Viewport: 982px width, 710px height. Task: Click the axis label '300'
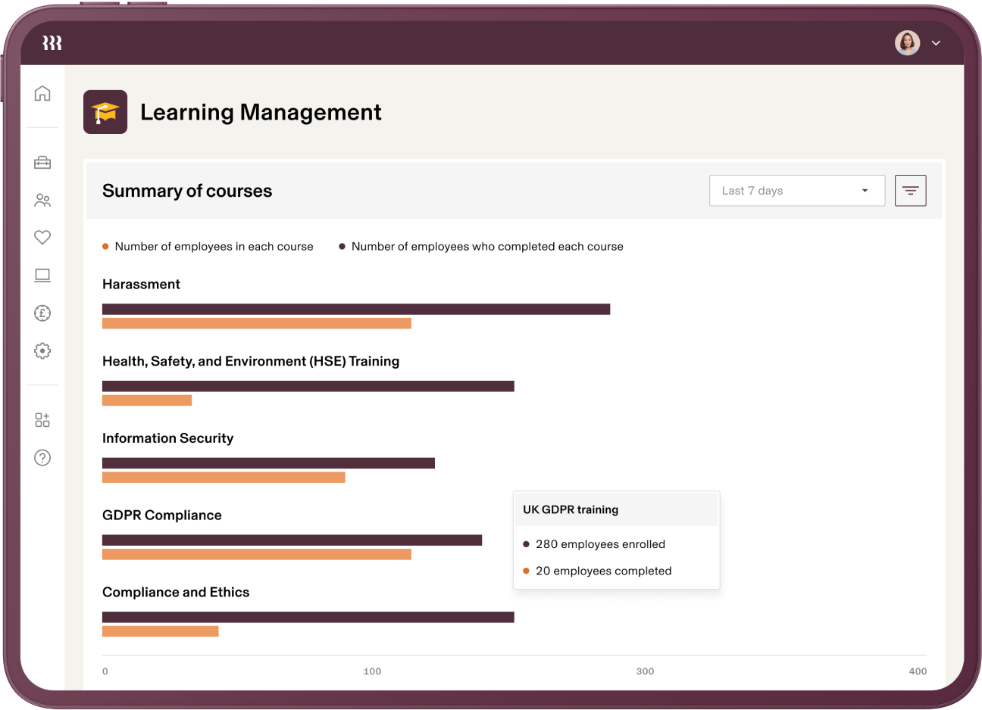[x=645, y=671]
